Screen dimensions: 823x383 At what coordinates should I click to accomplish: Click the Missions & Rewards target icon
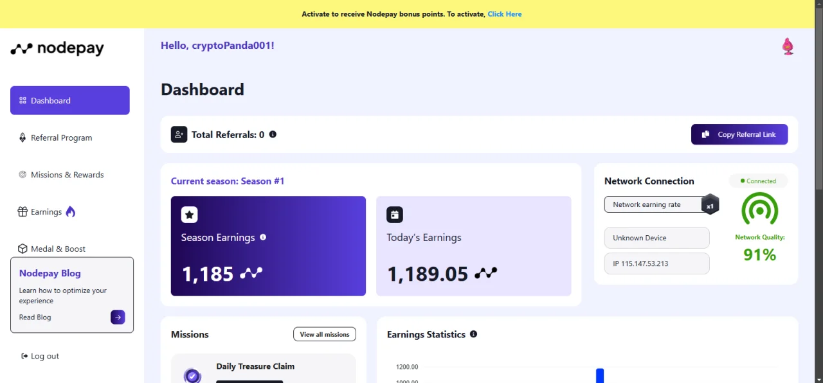click(x=23, y=175)
